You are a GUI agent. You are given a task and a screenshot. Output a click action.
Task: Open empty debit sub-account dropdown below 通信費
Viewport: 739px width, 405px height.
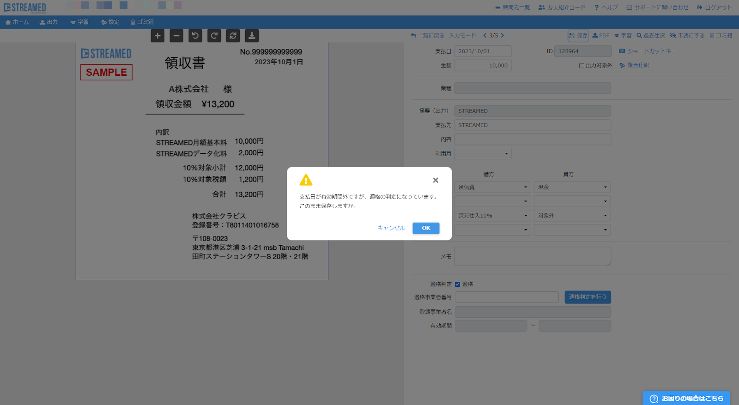(x=492, y=201)
